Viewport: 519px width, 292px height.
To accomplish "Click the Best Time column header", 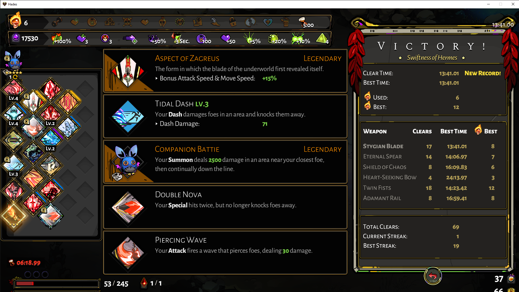I will click(x=454, y=131).
